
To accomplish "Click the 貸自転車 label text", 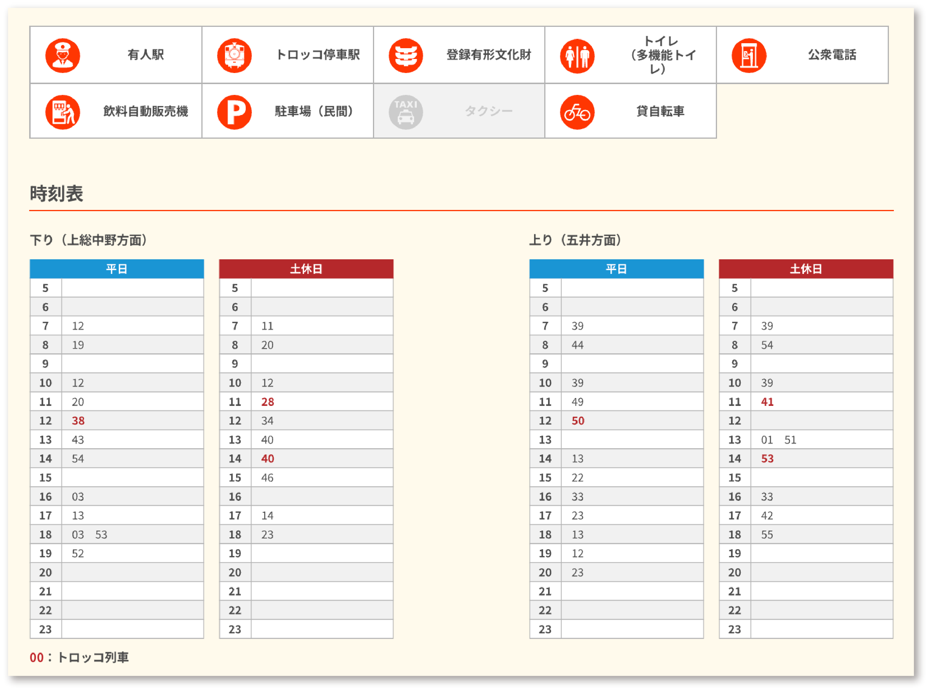I will pos(660,112).
